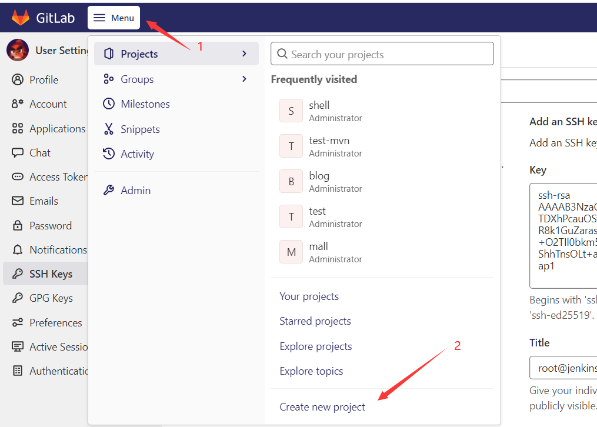The width and height of the screenshot is (597, 427).
Task: Click the user avatar in sidebar
Action: tap(18, 50)
